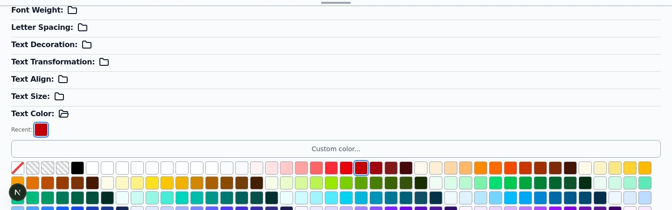Open the Text Decoration folder icon
Viewport: 672px width, 210px height.
pos(87,45)
